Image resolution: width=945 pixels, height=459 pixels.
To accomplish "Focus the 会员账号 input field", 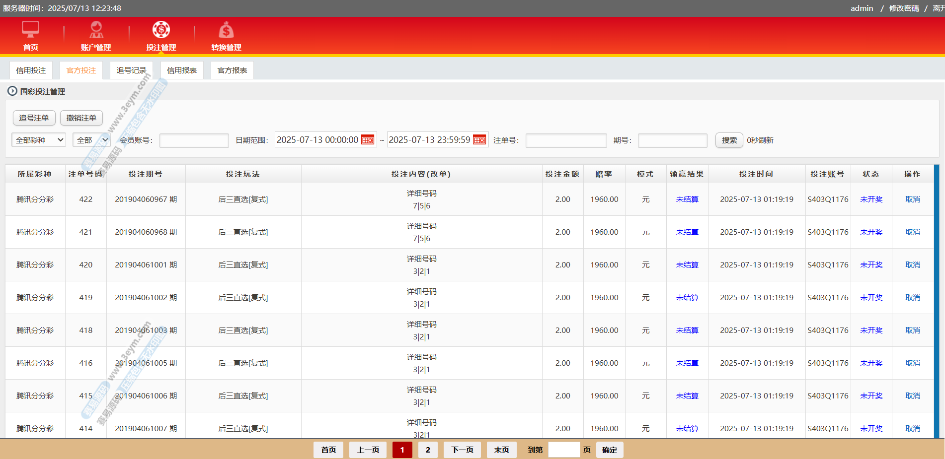I will (194, 140).
